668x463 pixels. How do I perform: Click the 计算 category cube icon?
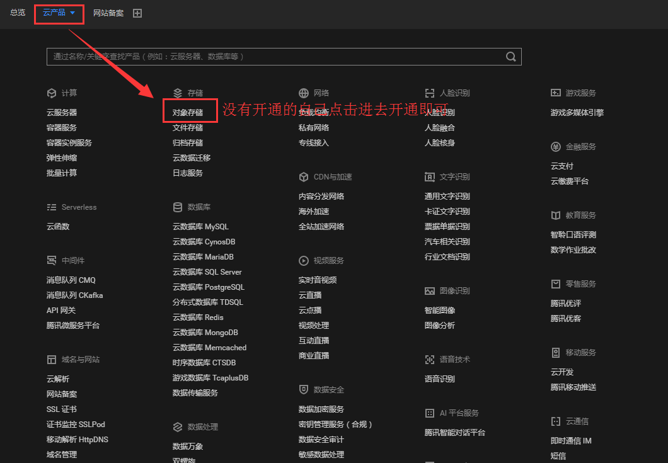coord(52,93)
